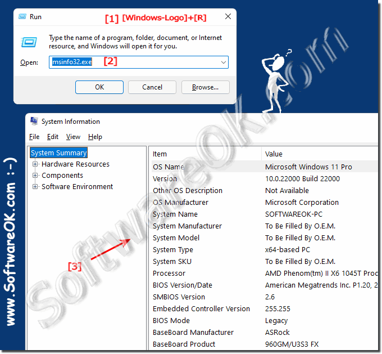Select the SMBIOS Version row
The width and height of the screenshot is (382, 354).
(265, 297)
